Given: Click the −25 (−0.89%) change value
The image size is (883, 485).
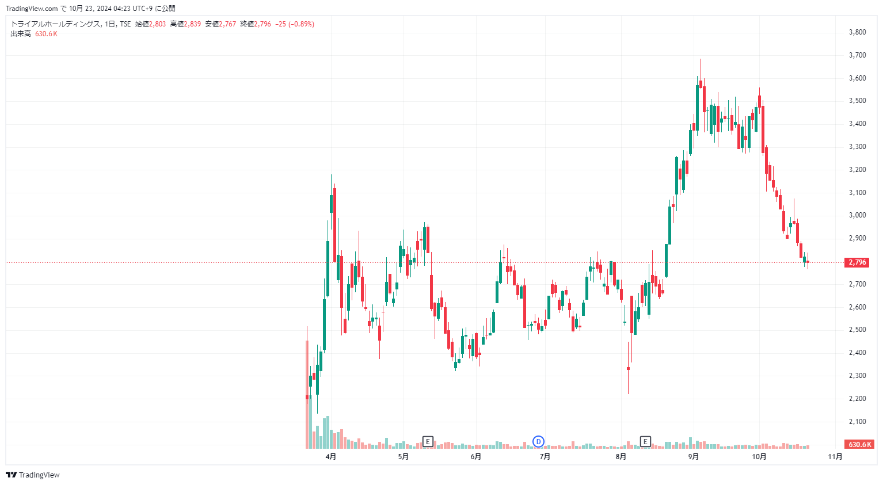Looking at the screenshot, I should click(x=295, y=24).
